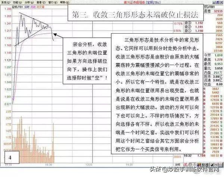This screenshot has width=224, height=177.
Task: Click the 收益 0.00 field
Action: click(x=213, y=84)
